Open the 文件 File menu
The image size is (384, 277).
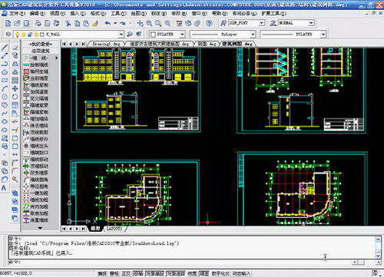[x=17, y=13]
